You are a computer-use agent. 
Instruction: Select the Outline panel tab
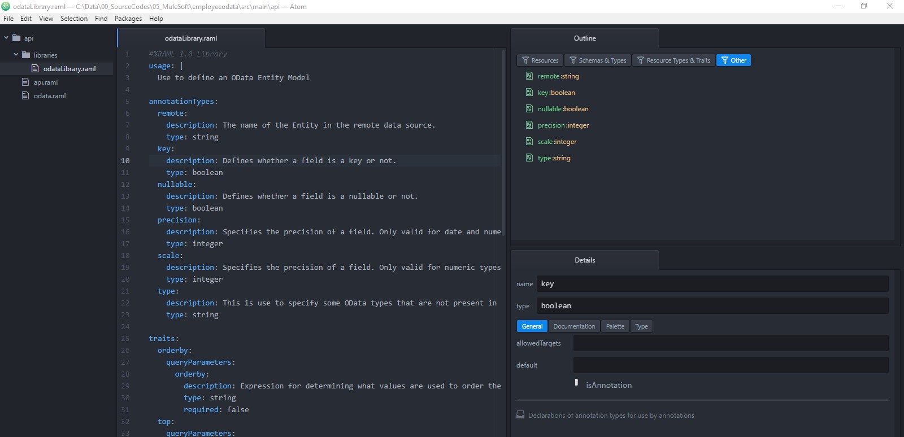[x=585, y=38]
